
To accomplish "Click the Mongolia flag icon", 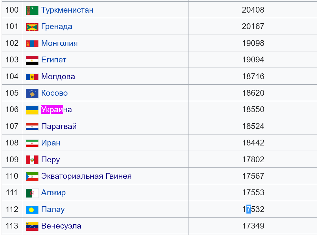I will pyautogui.click(x=32, y=44).
